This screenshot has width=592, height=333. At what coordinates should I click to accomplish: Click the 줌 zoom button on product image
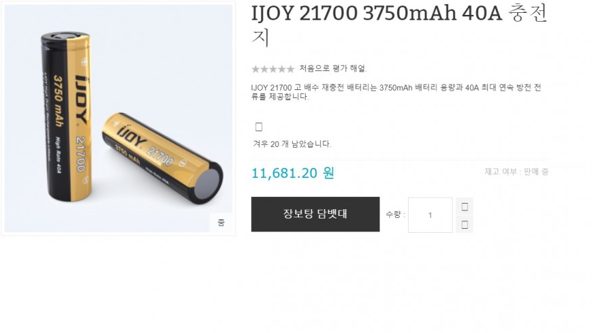[x=221, y=223]
